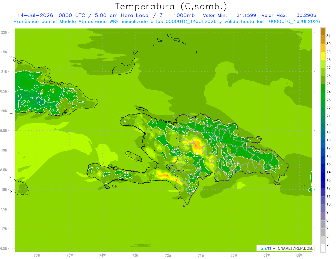The image size is (336, 259).
Task: Click the legend value "5"
Action: click(x=328, y=244)
